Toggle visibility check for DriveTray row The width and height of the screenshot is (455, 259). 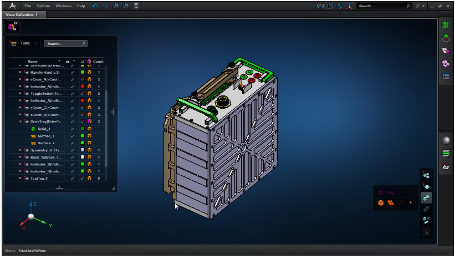(x=72, y=121)
